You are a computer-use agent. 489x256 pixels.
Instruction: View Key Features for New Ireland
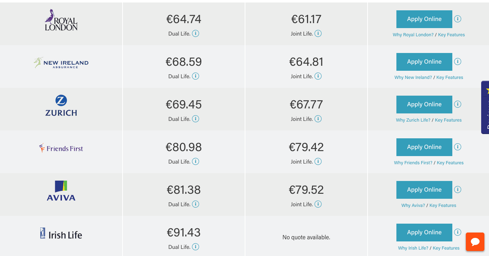tap(449, 78)
